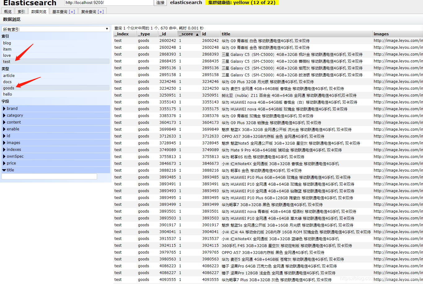Click _id cell 3901917
423x284 pixels.
(x=168, y=225)
